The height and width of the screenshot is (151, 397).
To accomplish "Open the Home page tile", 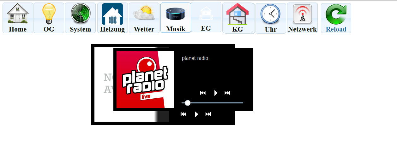I will coord(18,18).
